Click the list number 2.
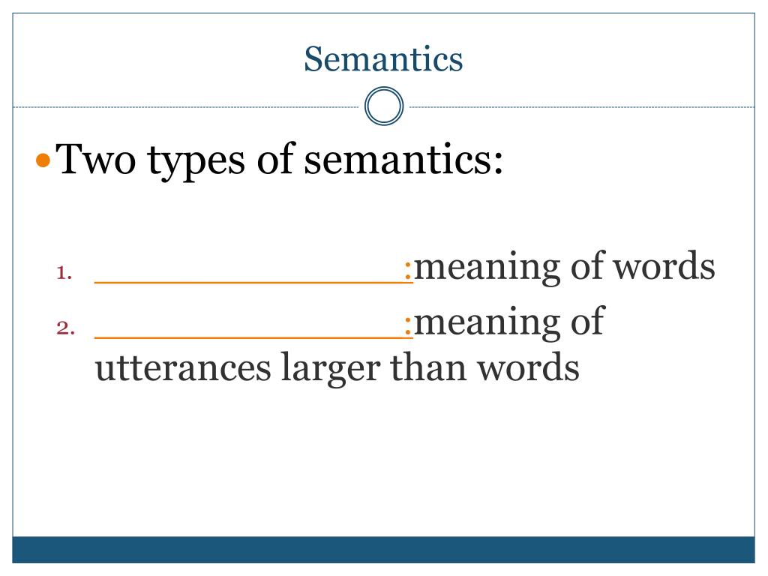Image resolution: width=768 pixels, height=576 pixels. coord(66,328)
